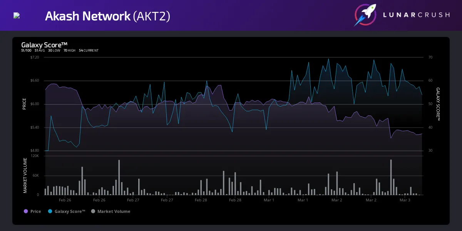The height and width of the screenshot is (231, 462).
Task: Click the 120K volume axis label
Action: [x=35, y=156]
